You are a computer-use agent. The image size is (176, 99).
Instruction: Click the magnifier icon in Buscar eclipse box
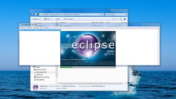[x=126, y=15]
